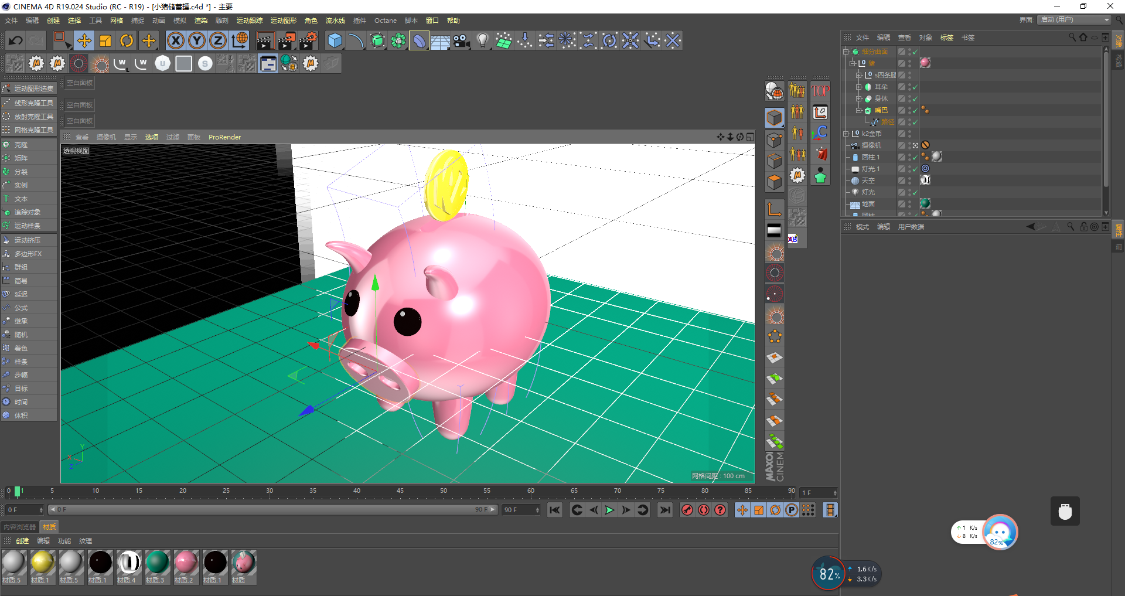
Task: Add a Floor environment object
Action: point(440,40)
